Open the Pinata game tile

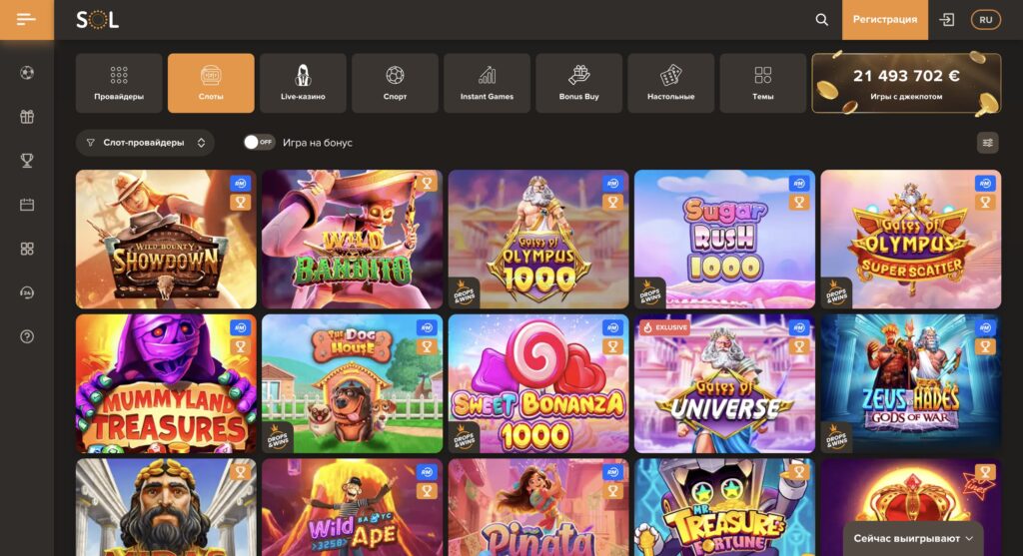click(x=538, y=508)
